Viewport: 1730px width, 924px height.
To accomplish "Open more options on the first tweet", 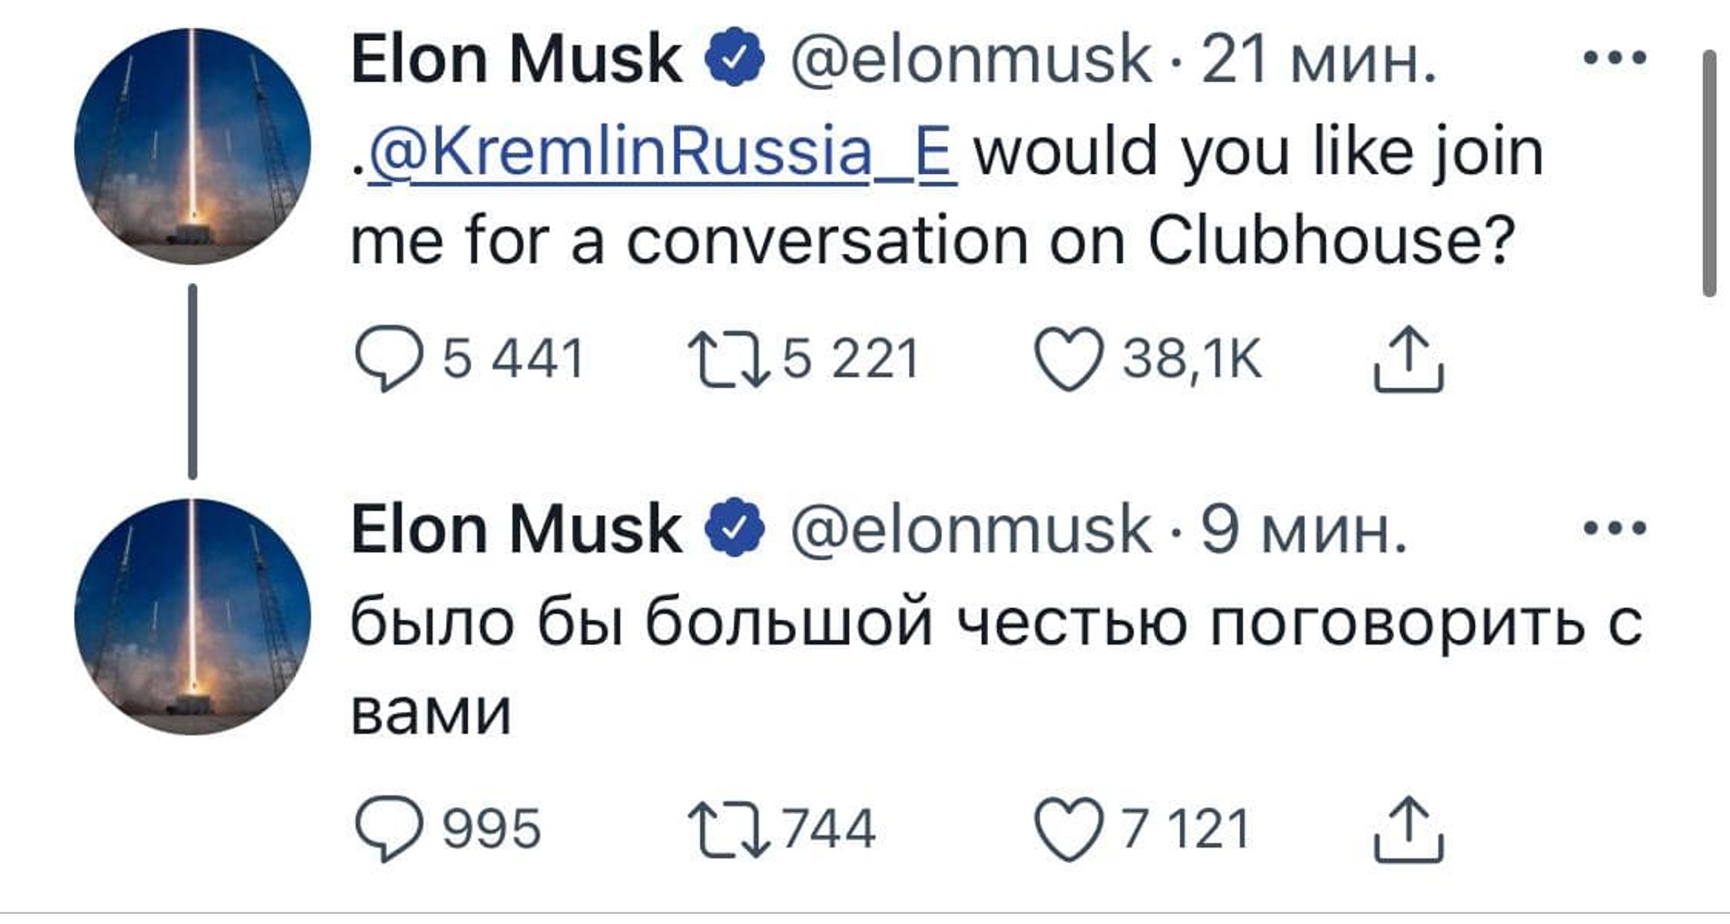I will click(1614, 58).
